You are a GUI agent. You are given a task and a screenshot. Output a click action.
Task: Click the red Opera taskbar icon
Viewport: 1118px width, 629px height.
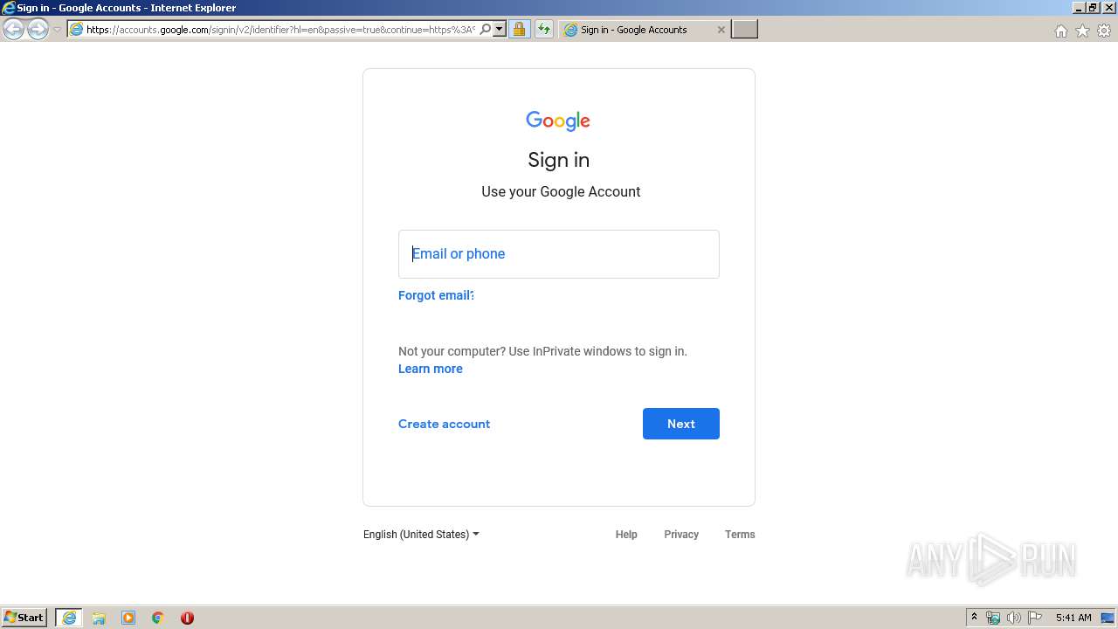pyautogui.click(x=187, y=618)
